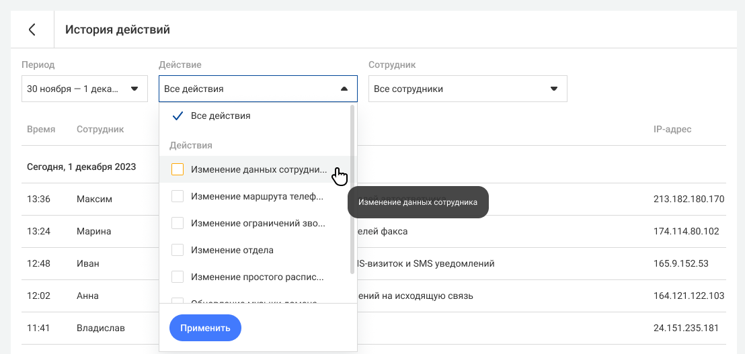Viewport: 745px width, 354px height.
Task: Click the История действий page title
Action: [x=118, y=30]
